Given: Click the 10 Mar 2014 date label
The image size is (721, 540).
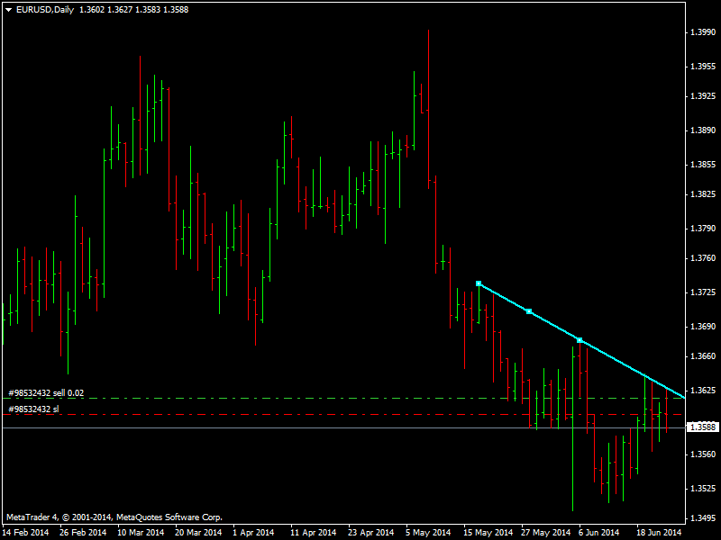Looking at the screenshot, I should (x=141, y=533).
